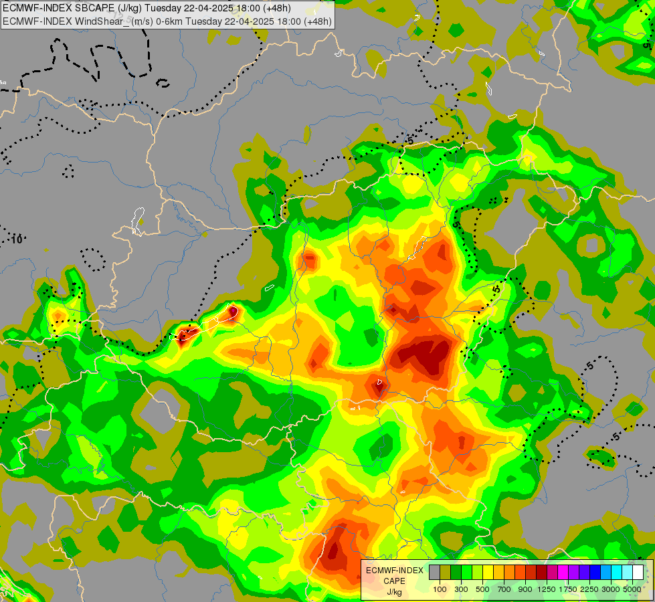This screenshot has height=602, width=655.
Task: Click the sky blue legend swatch
Action: pos(606,572)
